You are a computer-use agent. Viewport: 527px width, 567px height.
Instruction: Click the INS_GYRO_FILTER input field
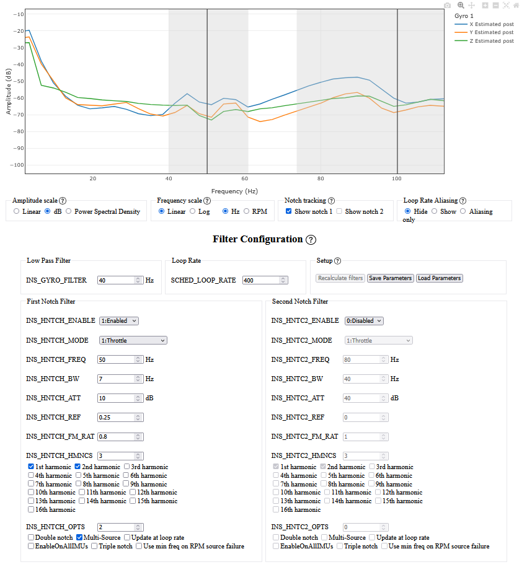point(117,280)
